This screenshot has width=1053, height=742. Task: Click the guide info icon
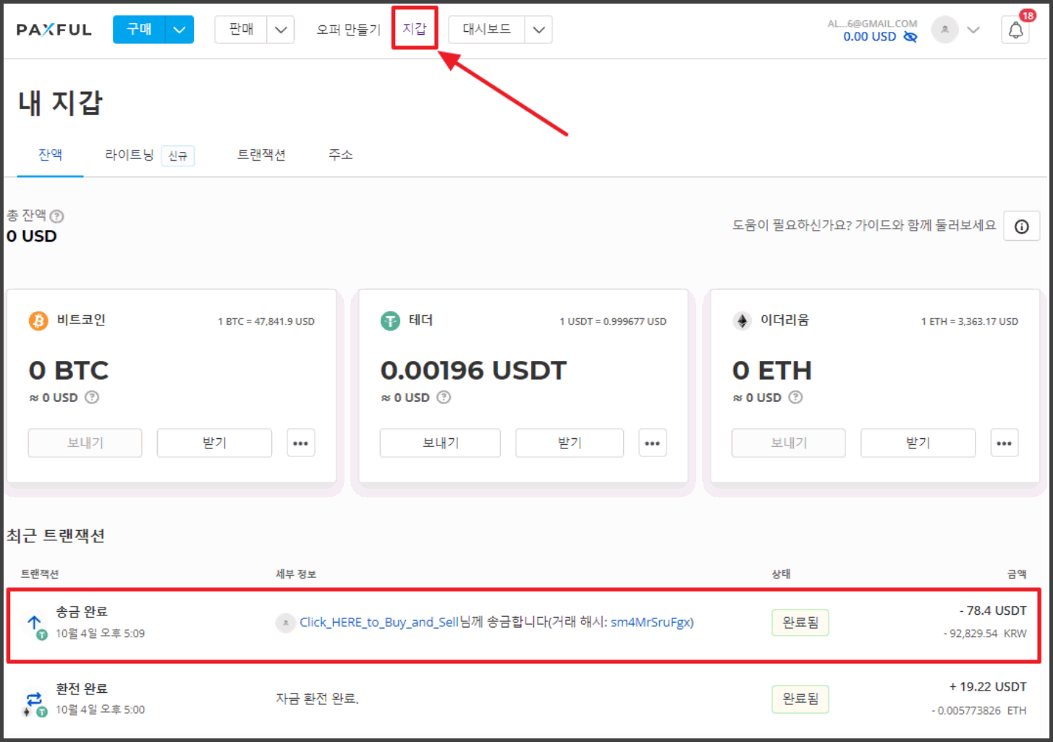1021,226
